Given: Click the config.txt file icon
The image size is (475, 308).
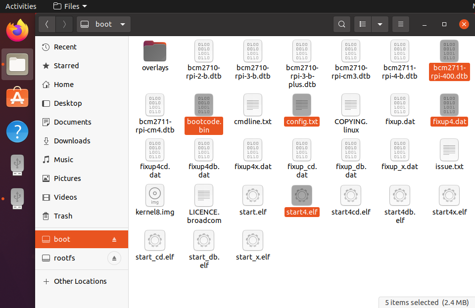Looking at the screenshot, I should pyautogui.click(x=302, y=105).
